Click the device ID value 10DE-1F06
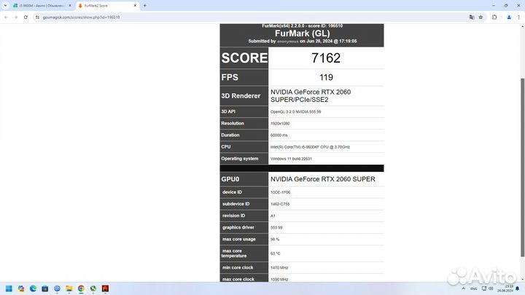Image resolution: width=525 pixels, height=295 pixels. coord(280,192)
